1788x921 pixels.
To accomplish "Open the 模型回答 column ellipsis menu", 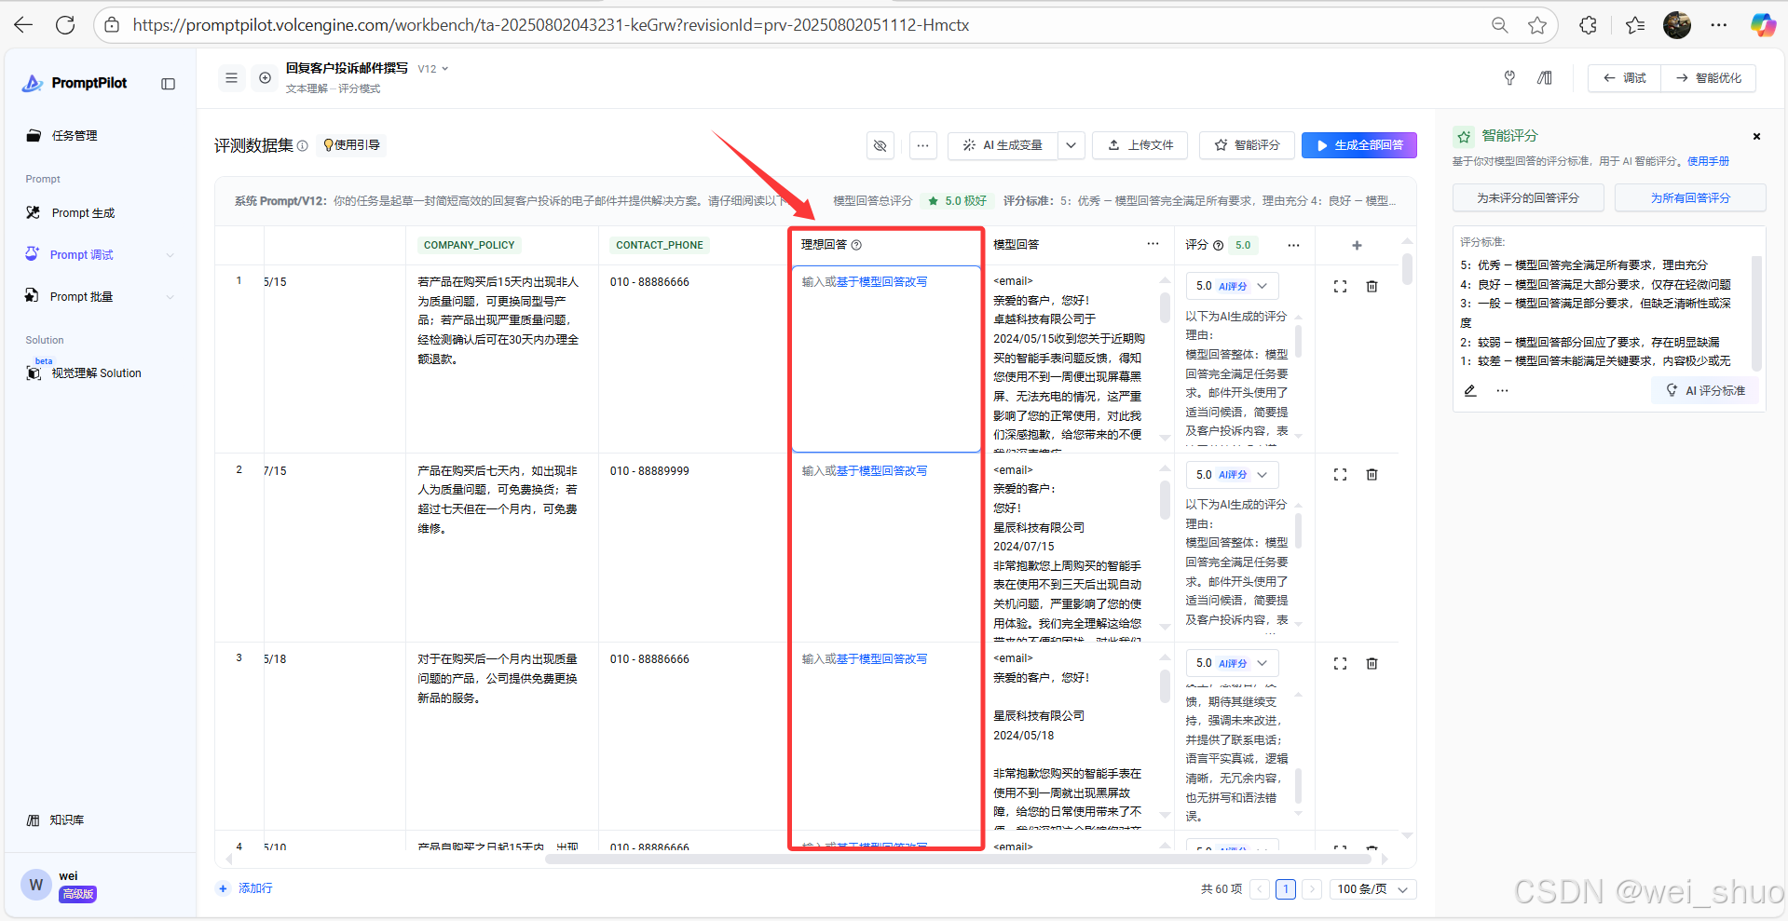I will tap(1153, 244).
